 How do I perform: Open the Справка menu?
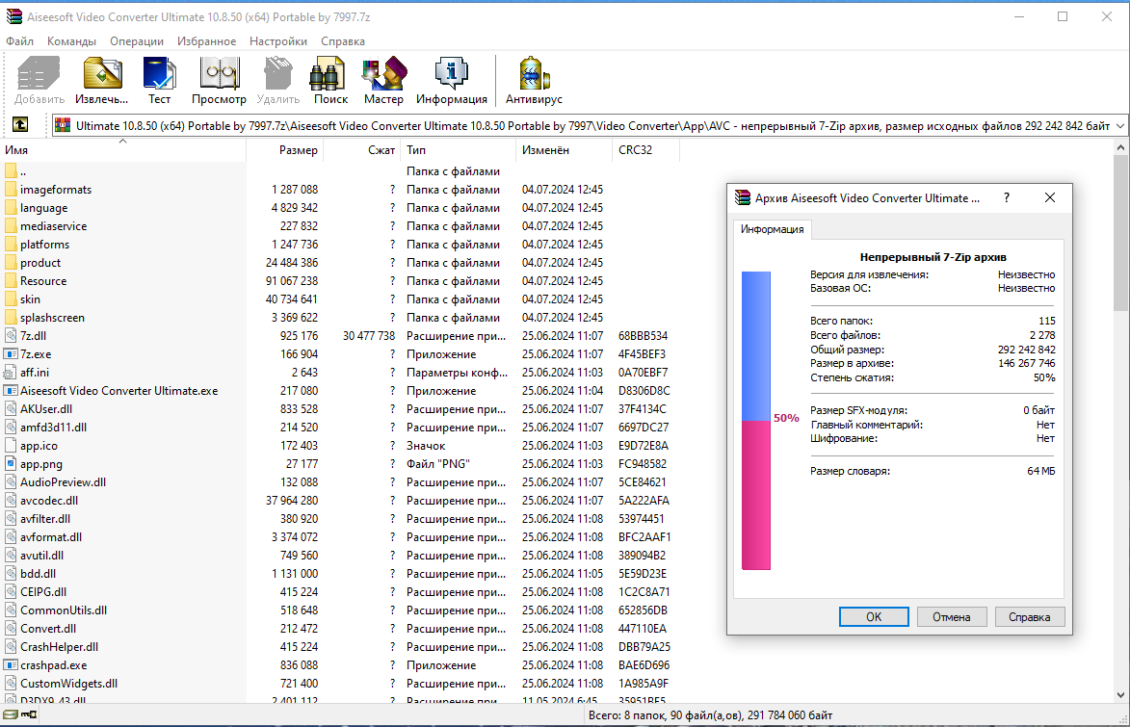tap(343, 41)
